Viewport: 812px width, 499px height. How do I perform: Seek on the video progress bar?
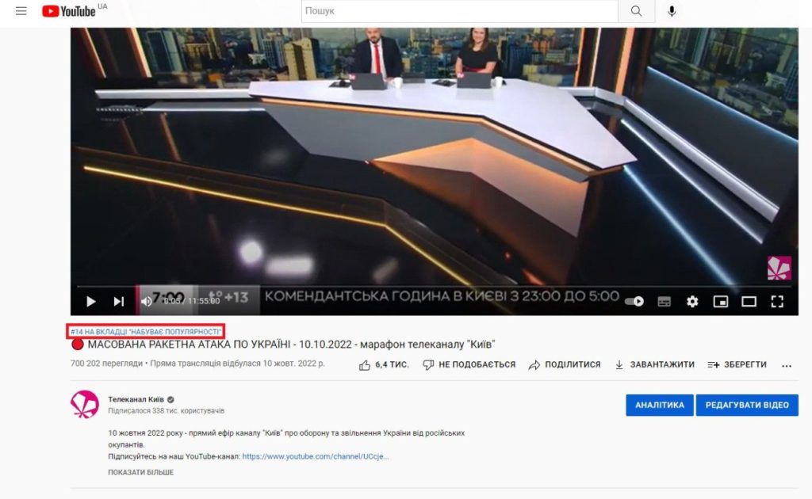tap(435, 286)
